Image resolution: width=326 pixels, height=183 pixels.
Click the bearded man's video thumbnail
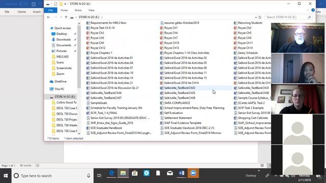297,38
